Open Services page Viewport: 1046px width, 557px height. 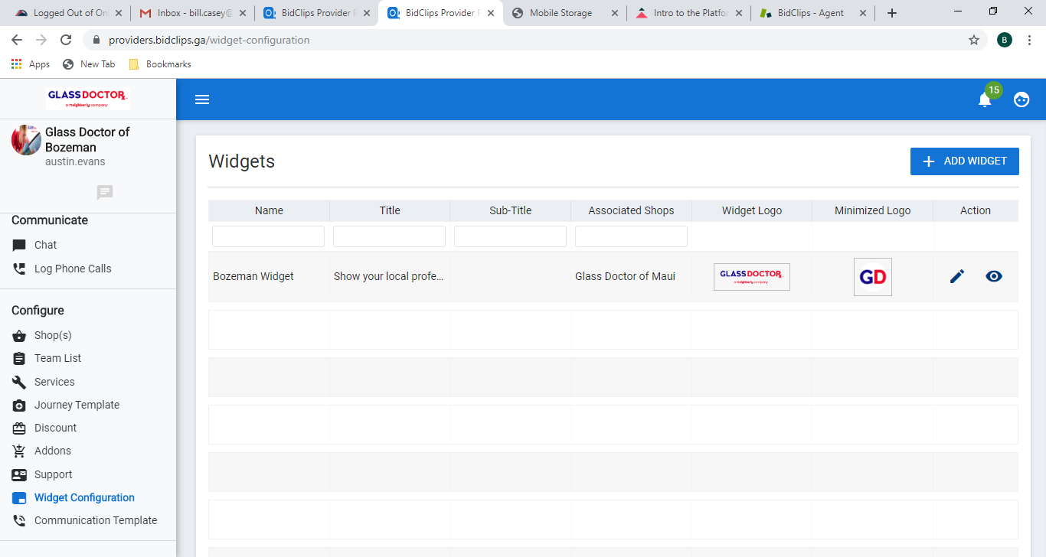[x=54, y=382]
